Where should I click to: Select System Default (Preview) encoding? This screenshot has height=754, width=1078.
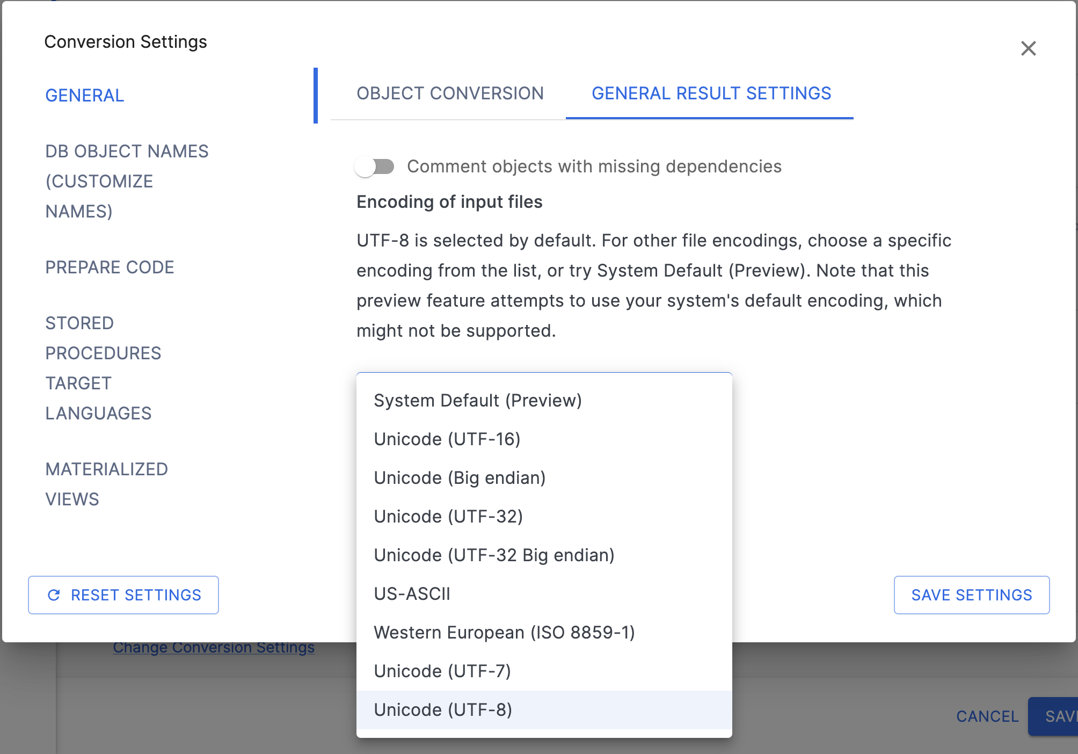478,400
